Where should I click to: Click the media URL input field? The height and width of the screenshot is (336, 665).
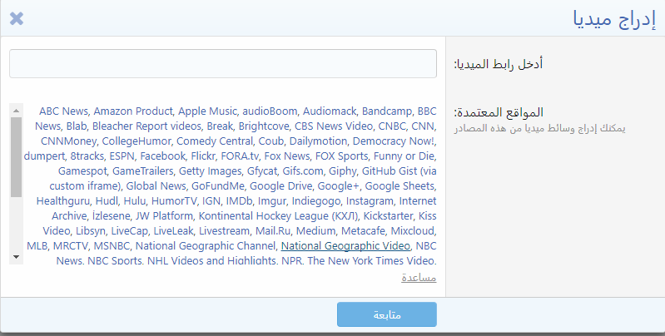coord(223,63)
